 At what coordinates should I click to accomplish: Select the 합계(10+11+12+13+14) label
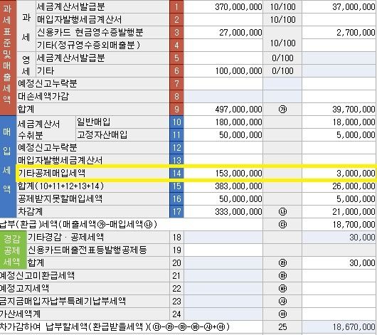click(x=61, y=186)
